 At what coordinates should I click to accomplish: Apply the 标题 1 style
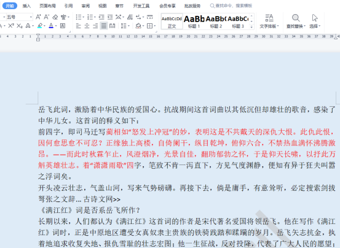(194, 21)
